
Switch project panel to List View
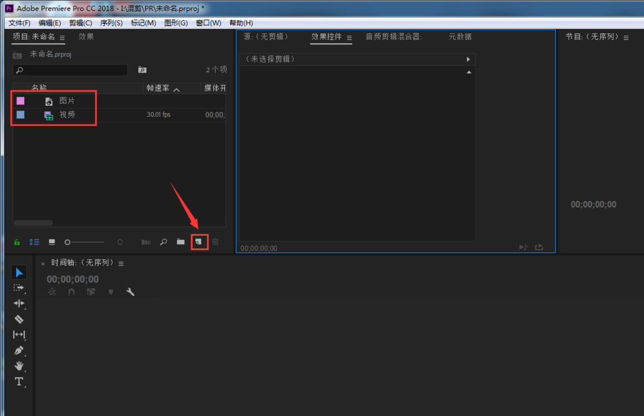pos(35,242)
